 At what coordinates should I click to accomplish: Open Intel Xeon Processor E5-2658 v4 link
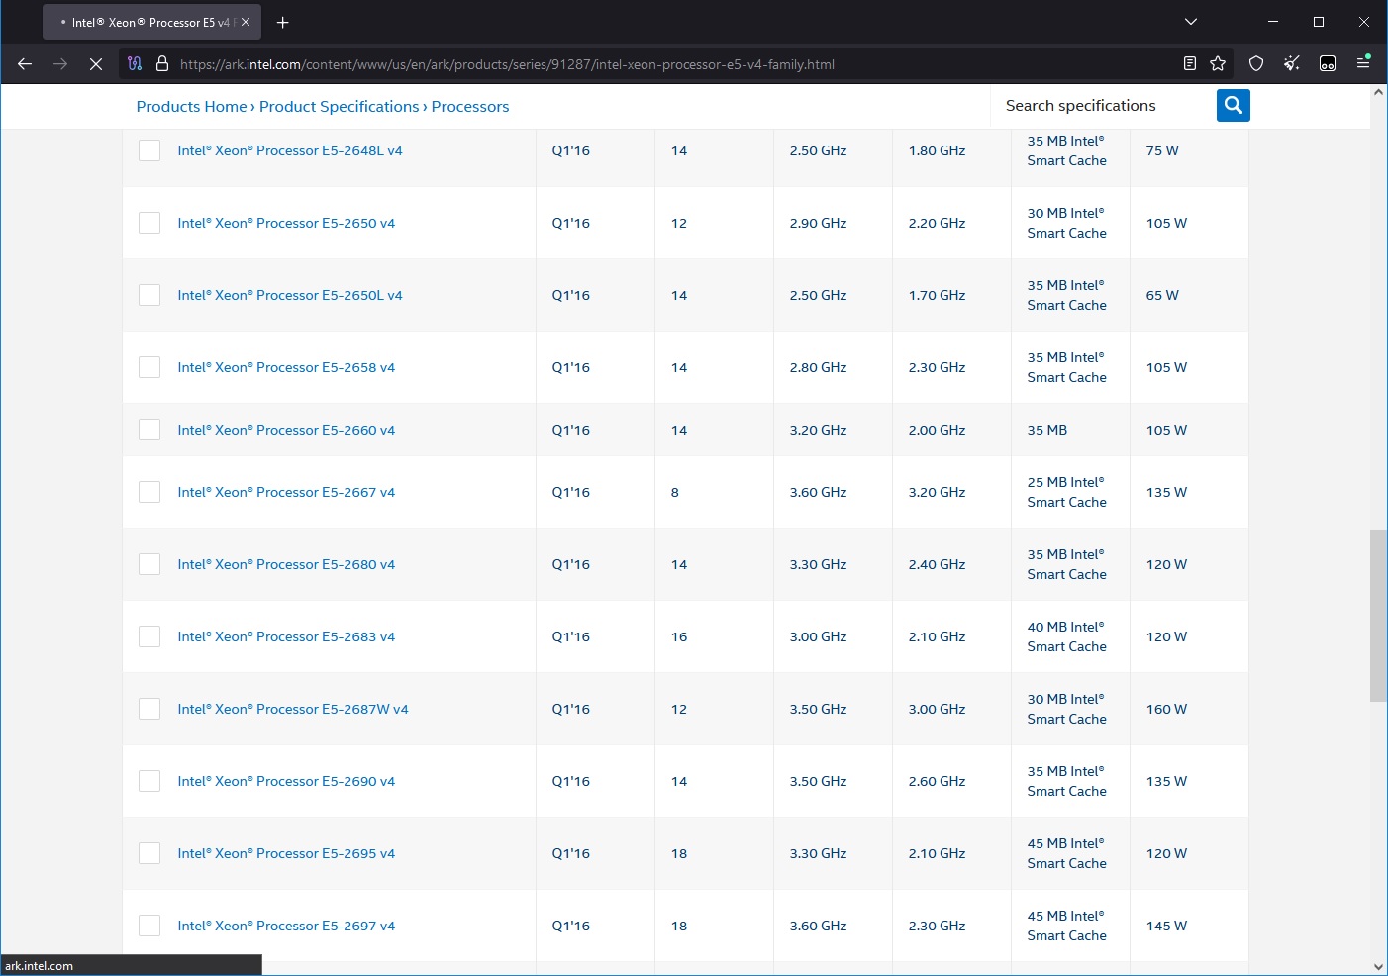(286, 367)
